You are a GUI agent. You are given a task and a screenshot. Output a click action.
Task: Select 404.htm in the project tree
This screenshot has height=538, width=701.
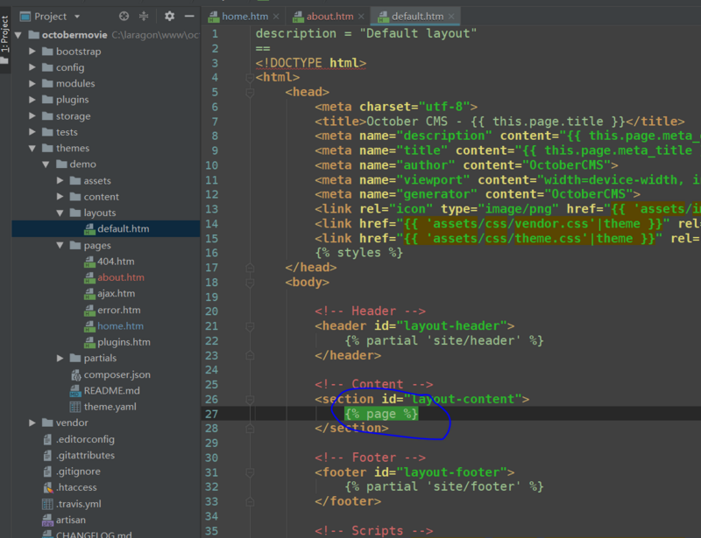click(116, 262)
